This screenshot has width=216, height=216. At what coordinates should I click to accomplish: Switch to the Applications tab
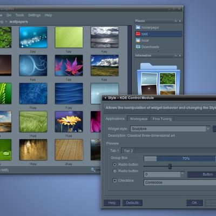tap(115, 119)
